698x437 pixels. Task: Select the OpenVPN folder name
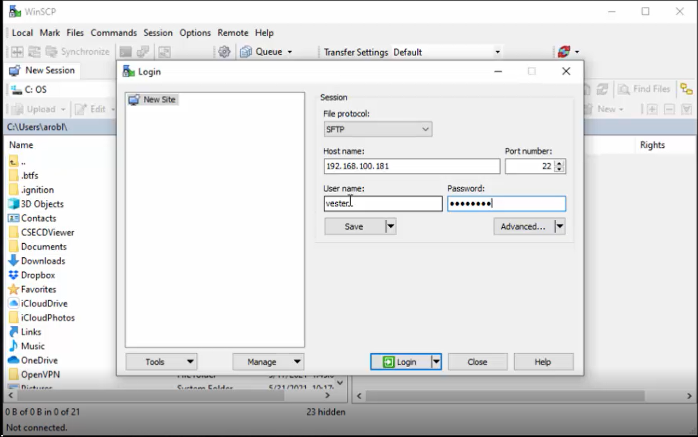pos(40,375)
